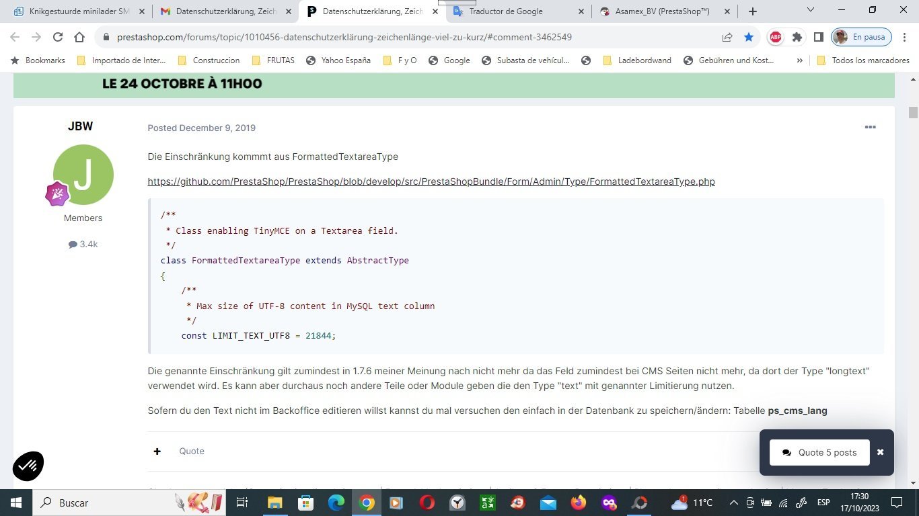The image size is (919, 516).
Task: Share this page from the address bar
Action: pos(727,38)
